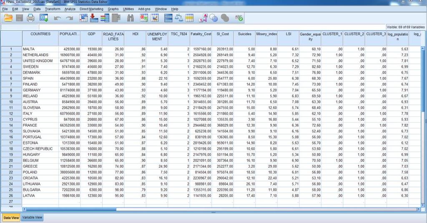Select row header number 26

pos(11,196)
